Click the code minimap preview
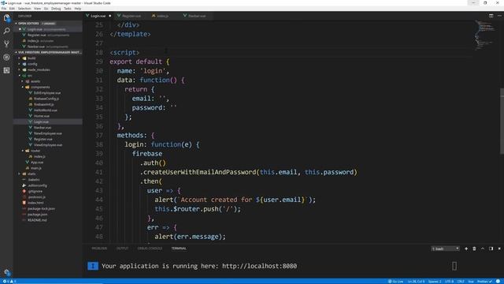This screenshot has height=284, width=504. click(486, 35)
